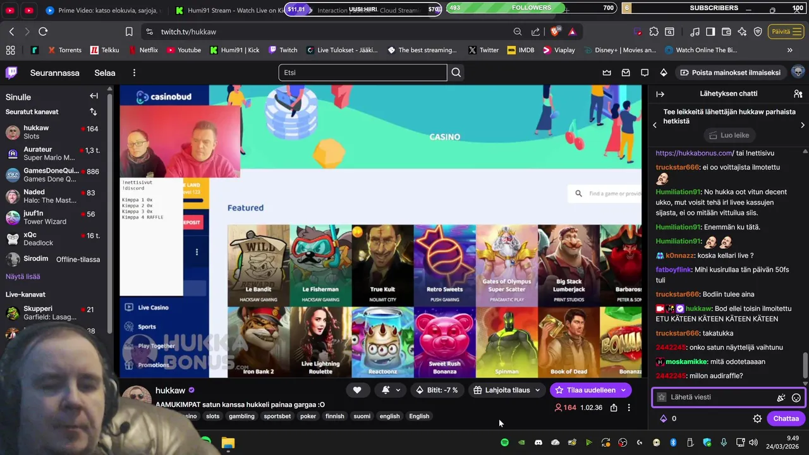Open Brave Wallet icon in toolbar
Screen dimensions: 809x455
(x=726, y=32)
